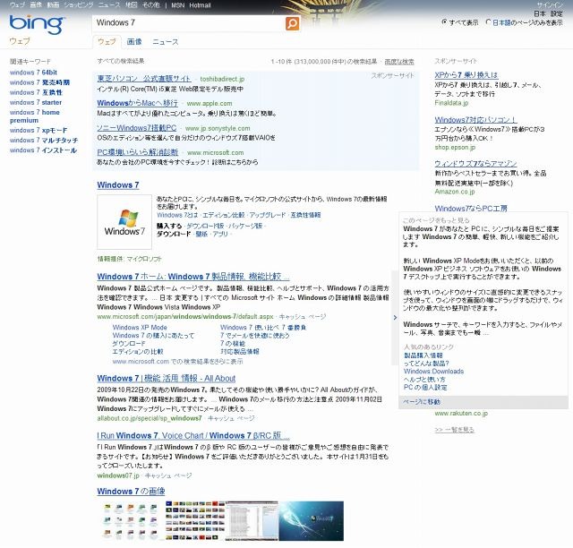Open Windows 7 の画像 heading link
This screenshot has width=573, height=548.
pyautogui.click(x=131, y=492)
